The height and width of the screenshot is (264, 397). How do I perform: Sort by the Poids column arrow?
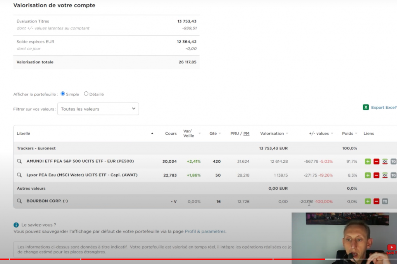[x=356, y=134]
